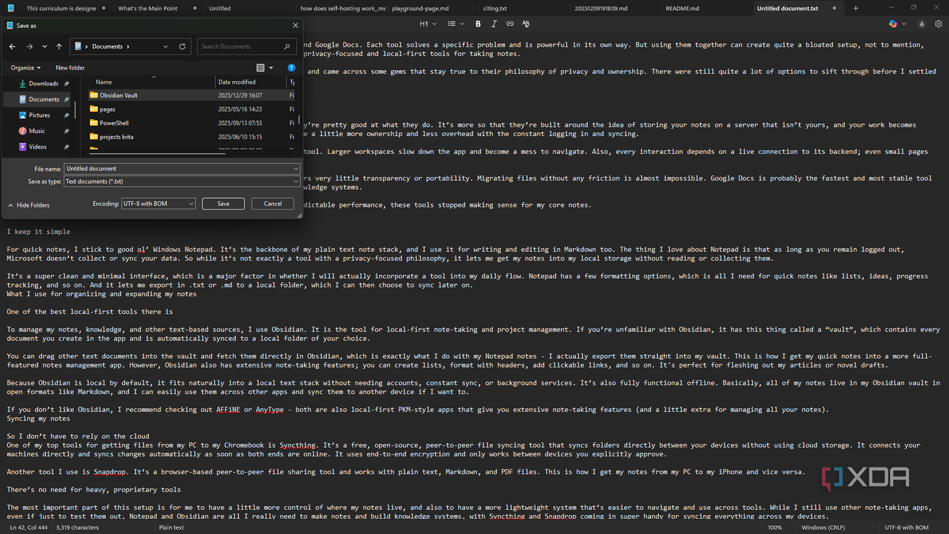
Task: Click the Cancel button in the Save dialog
Action: tap(273, 204)
